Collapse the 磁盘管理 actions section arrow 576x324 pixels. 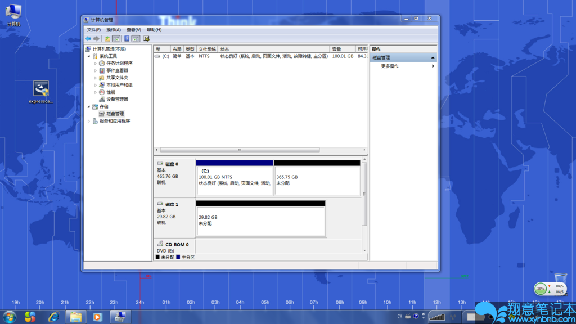coord(433,58)
